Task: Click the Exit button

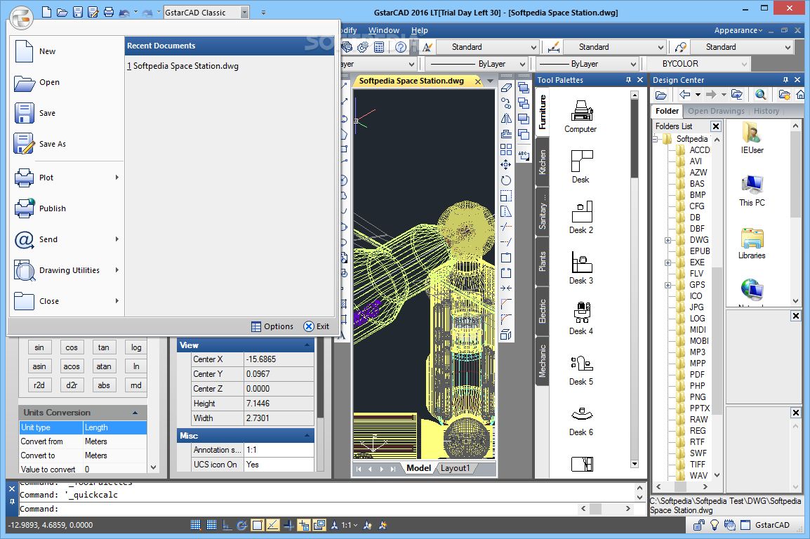Action: pos(316,326)
